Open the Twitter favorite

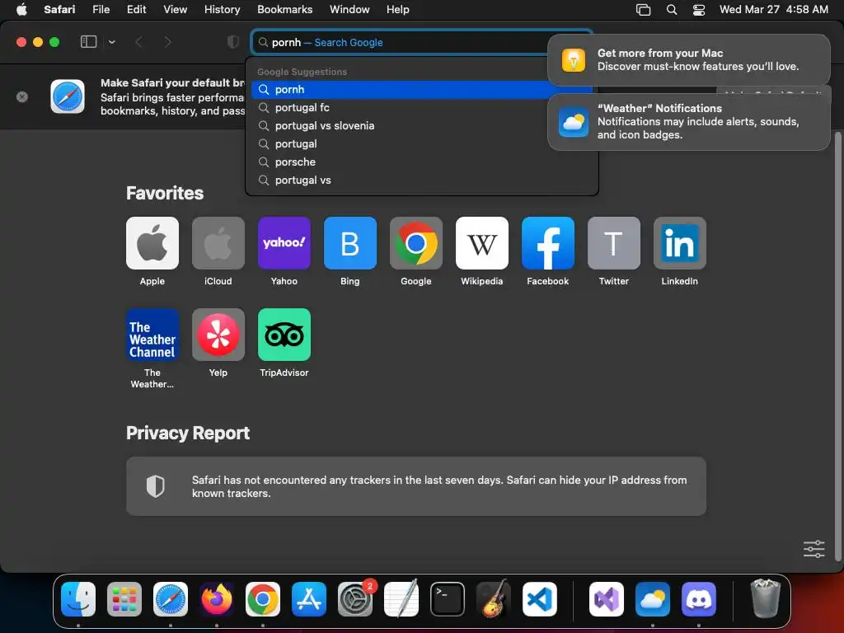(x=613, y=243)
